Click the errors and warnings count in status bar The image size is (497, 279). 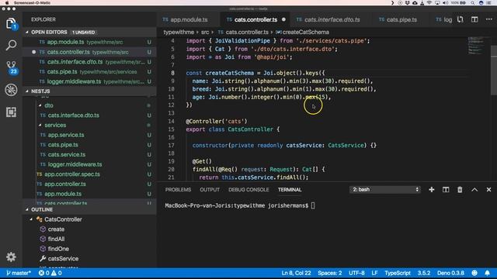[x=50, y=273]
